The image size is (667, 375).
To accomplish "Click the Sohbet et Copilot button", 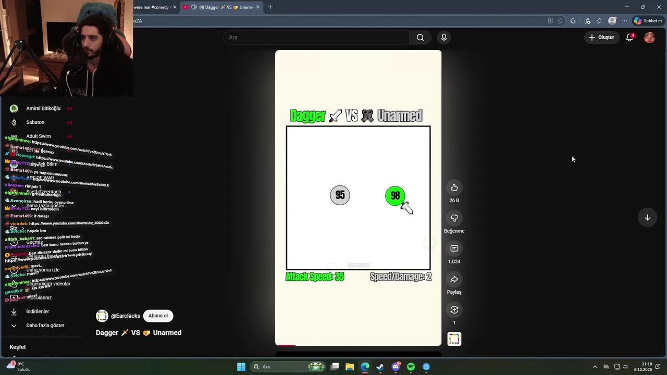I will [x=648, y=21].
